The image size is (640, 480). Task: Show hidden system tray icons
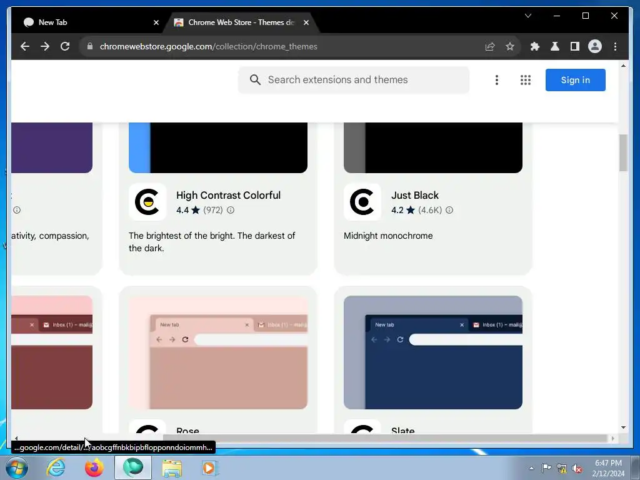point(531,469)
